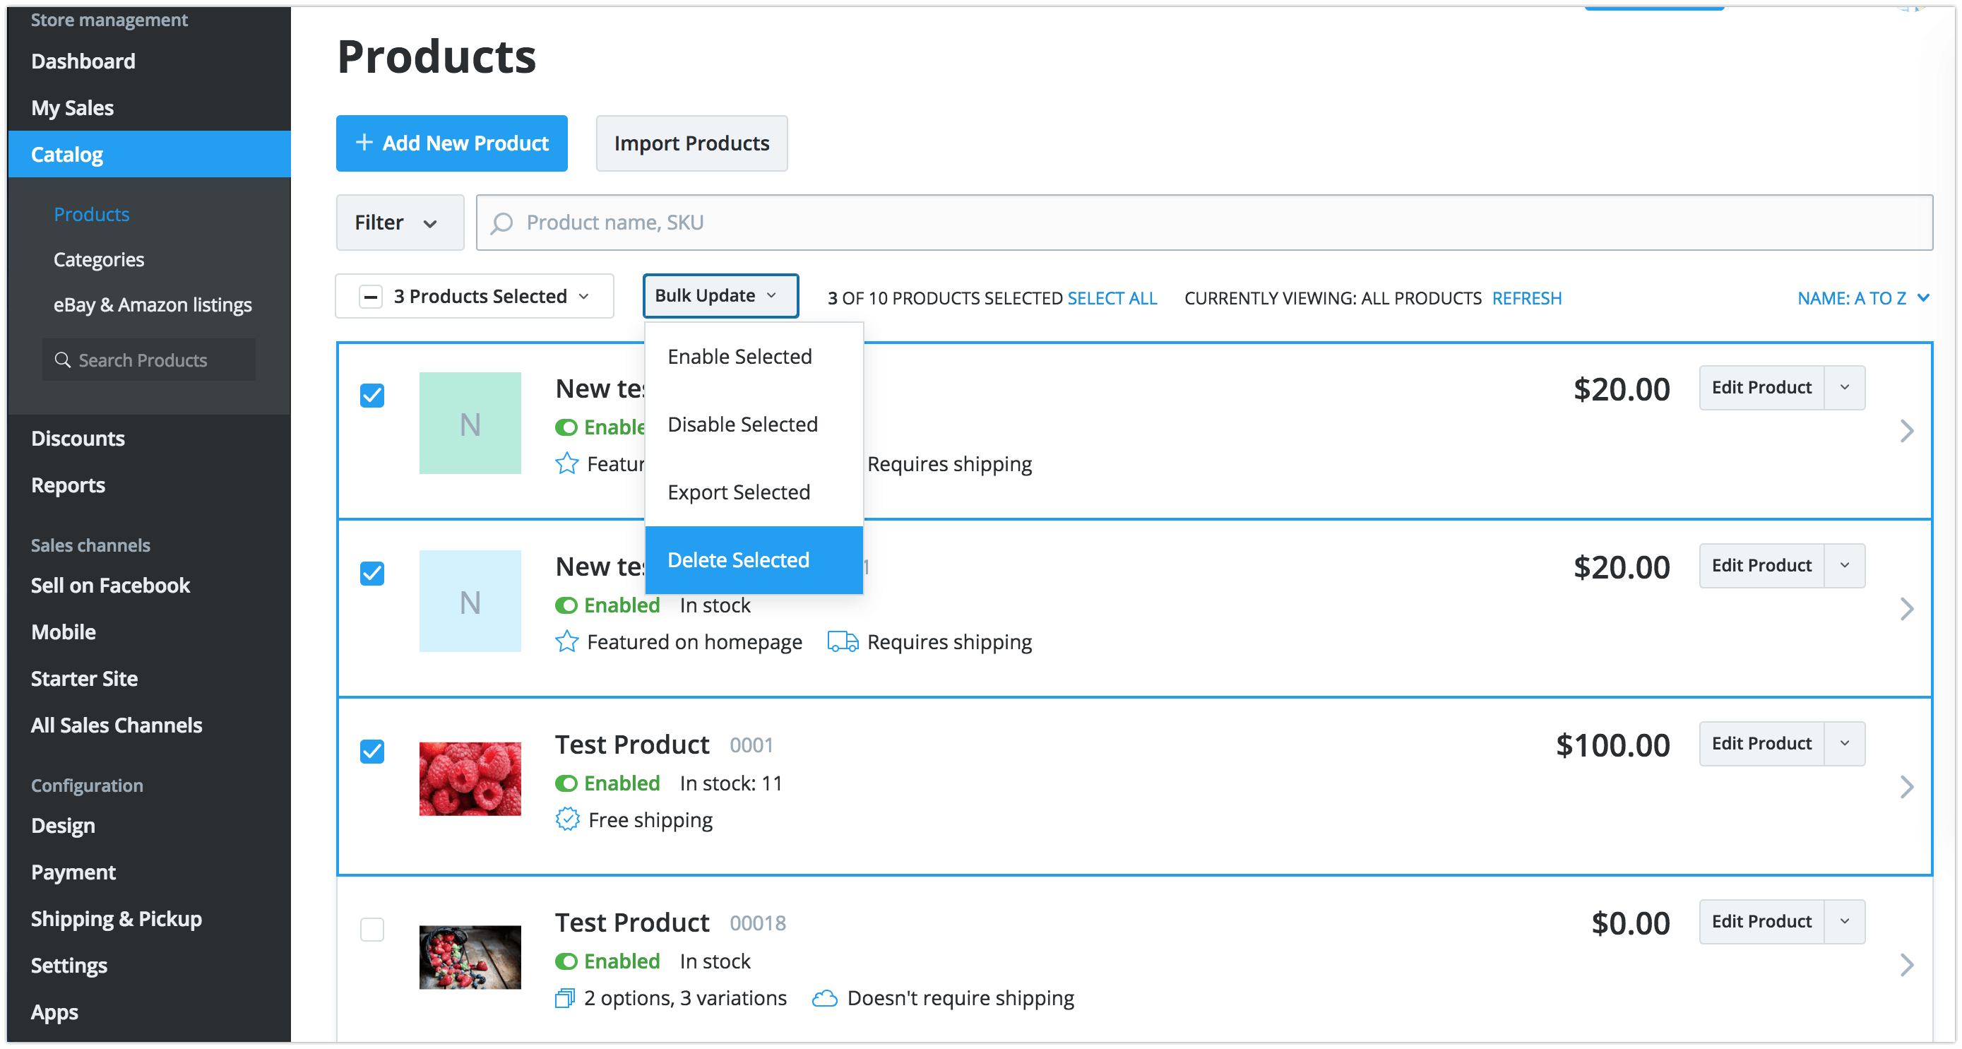The height and width of the screenshot is (1049, 1962).
Task: Click the Requires shipping truck icon
Action: (x=843, y=642)
